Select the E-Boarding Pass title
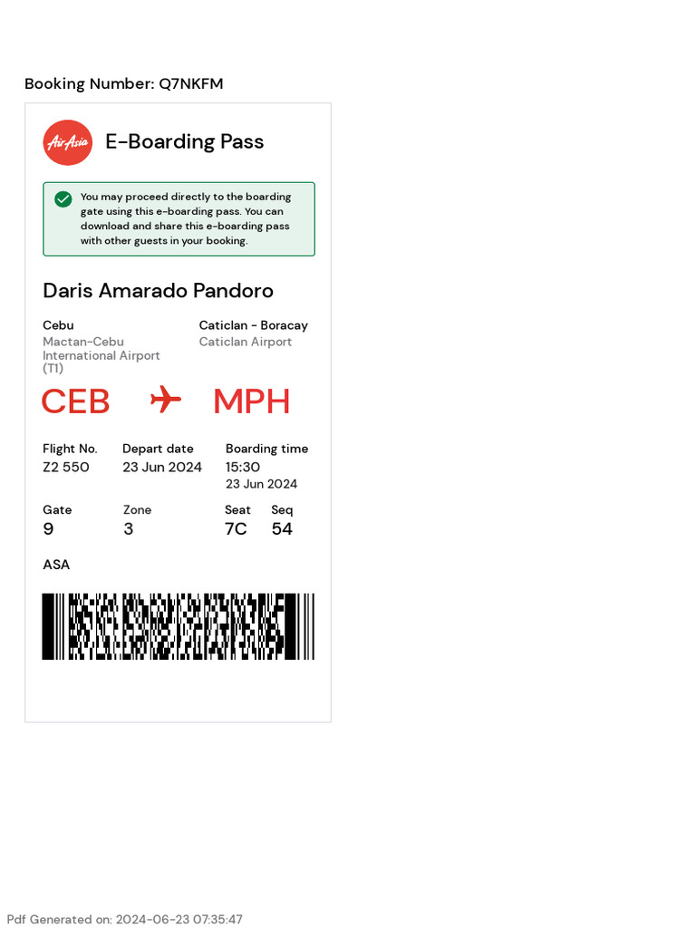The width and height of the screenshot is (696, 928). point(185,142)
